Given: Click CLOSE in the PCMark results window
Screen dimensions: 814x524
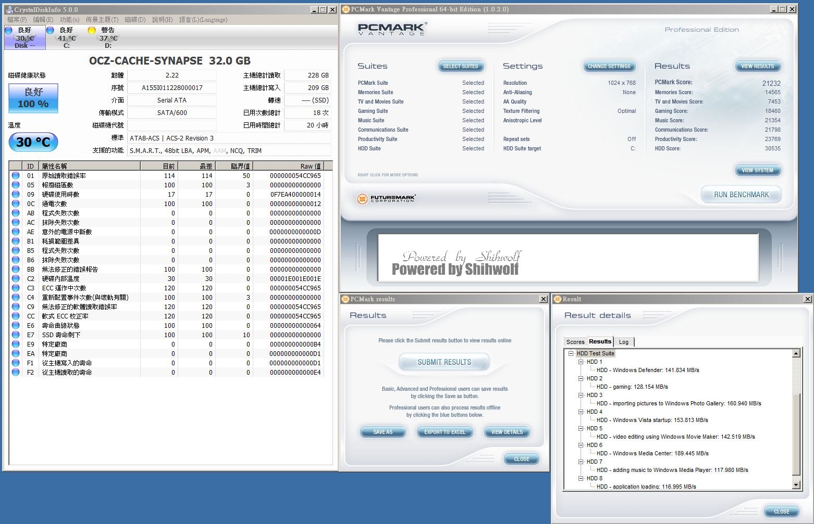Looking at the screenshot, I should click(x=522, y=459).
